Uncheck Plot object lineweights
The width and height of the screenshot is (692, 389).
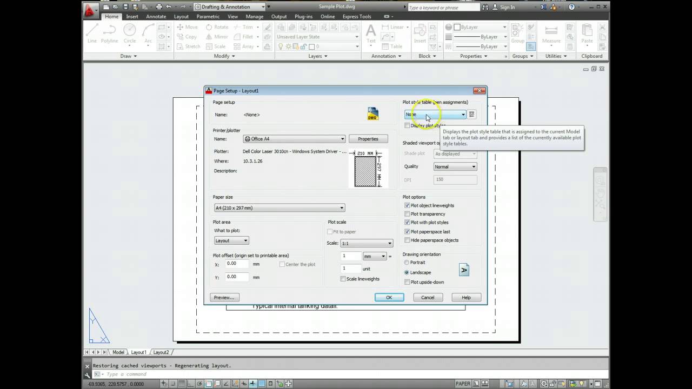coord(407,205)
